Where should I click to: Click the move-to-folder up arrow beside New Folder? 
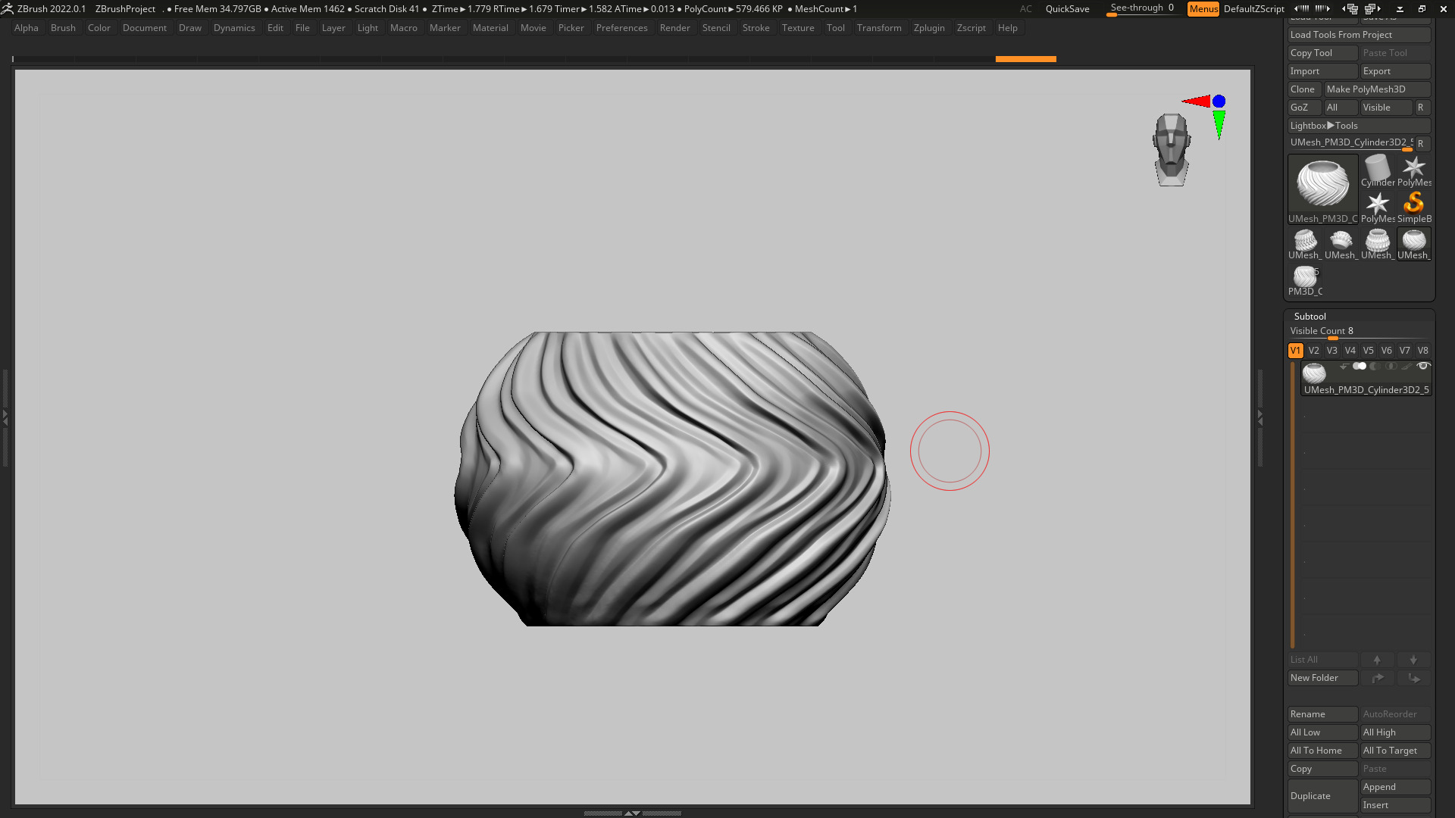(1377, 678)
